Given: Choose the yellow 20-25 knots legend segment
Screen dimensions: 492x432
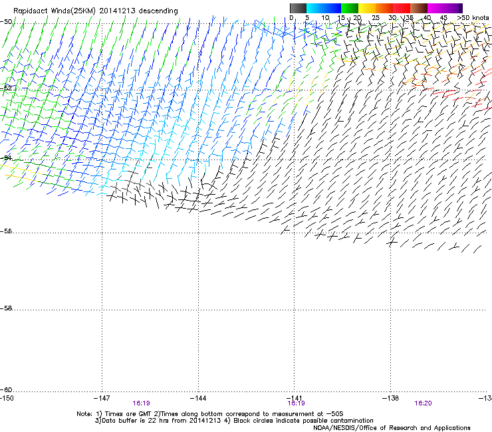Looking at the screenshot, I should click(367, 8).
